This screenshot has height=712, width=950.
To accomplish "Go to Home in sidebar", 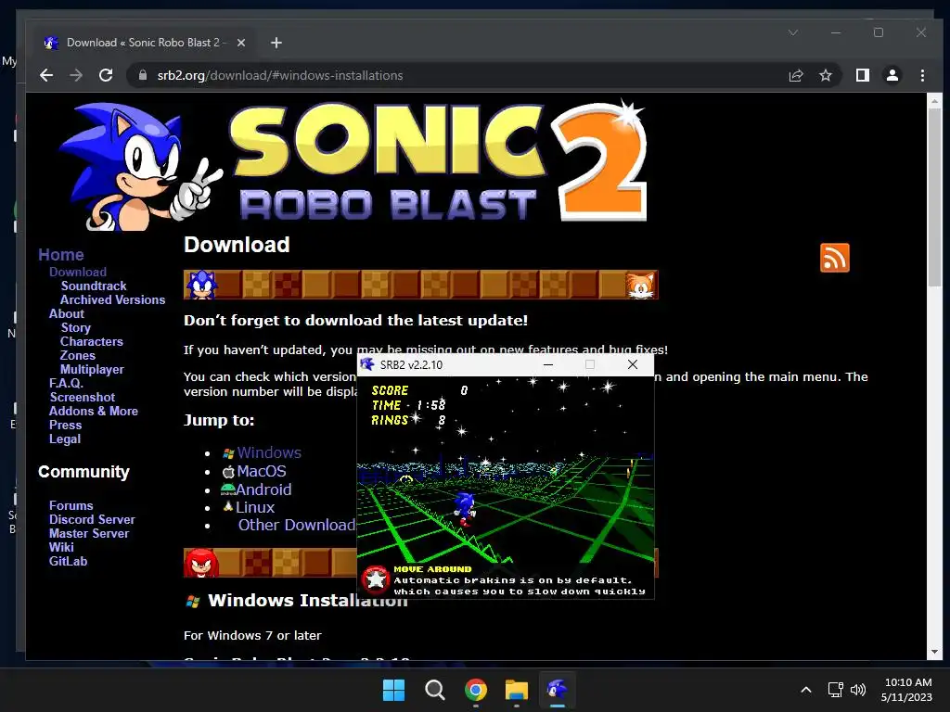I will pos(61,255).
